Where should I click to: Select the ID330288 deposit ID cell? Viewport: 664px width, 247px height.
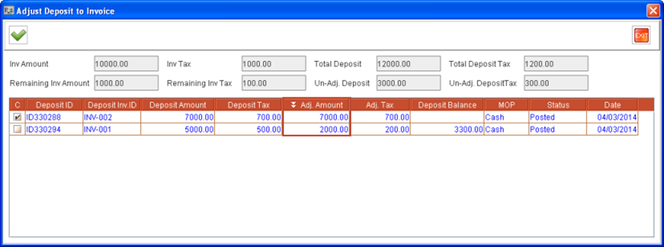click(54, 117)
